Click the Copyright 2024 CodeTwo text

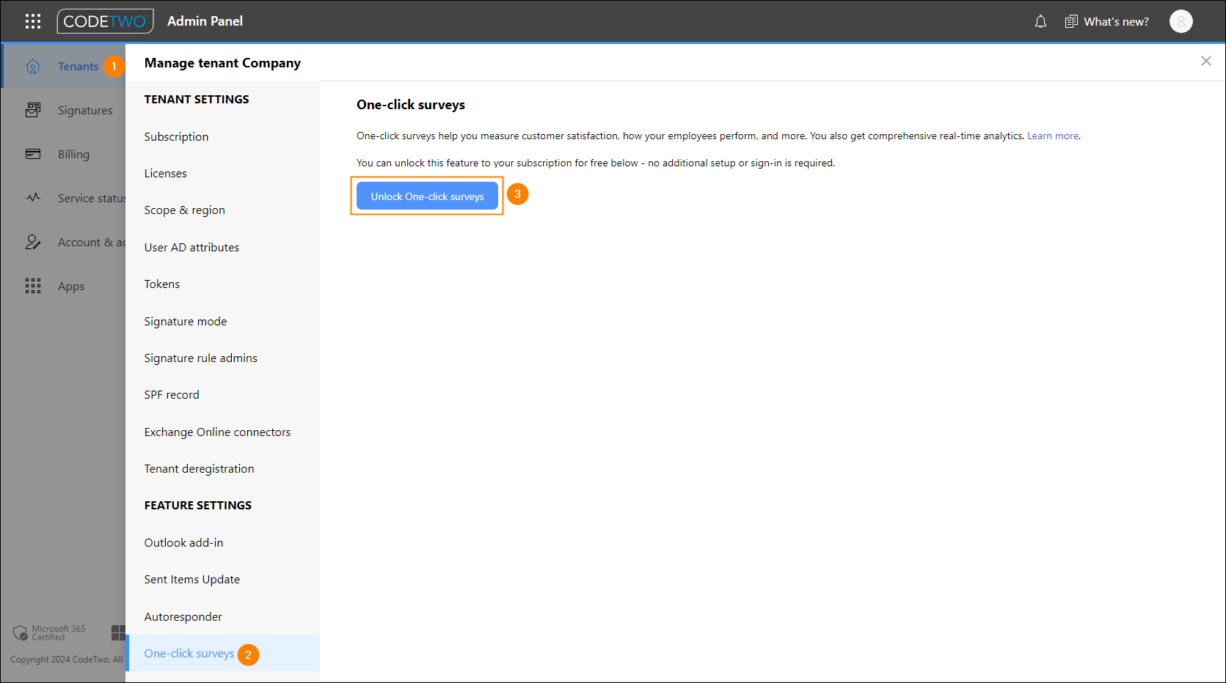pos(67,660)
